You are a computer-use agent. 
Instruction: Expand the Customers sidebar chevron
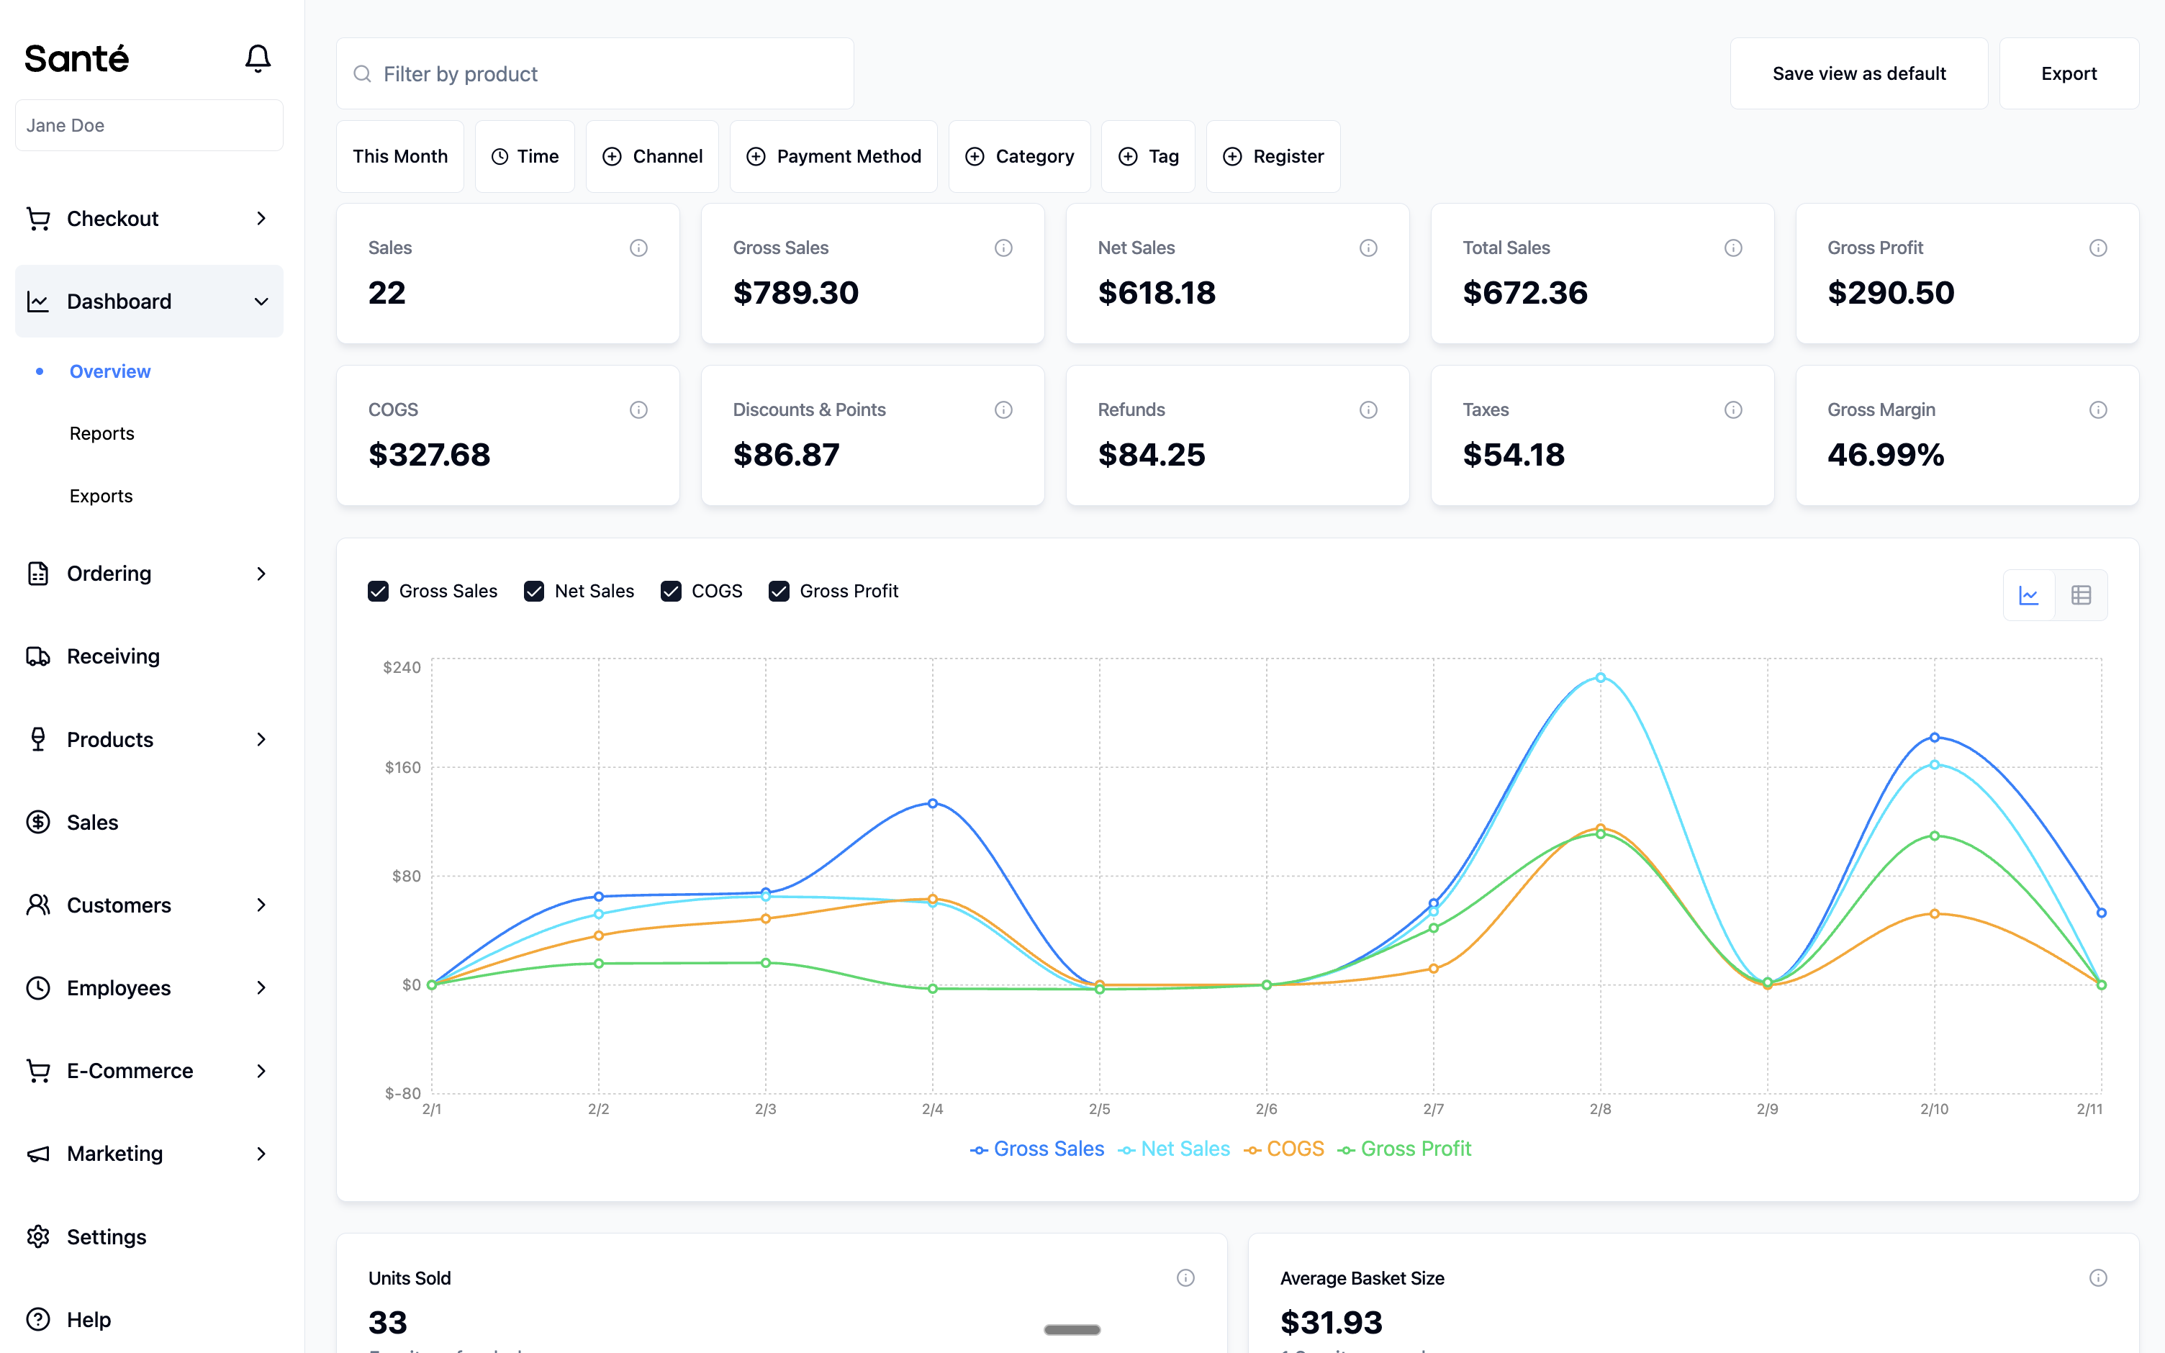pyautogui.click(x=261, y=905)
